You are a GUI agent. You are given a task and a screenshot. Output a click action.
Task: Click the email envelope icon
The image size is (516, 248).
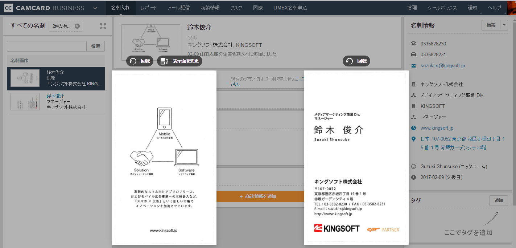pos(414,66)
